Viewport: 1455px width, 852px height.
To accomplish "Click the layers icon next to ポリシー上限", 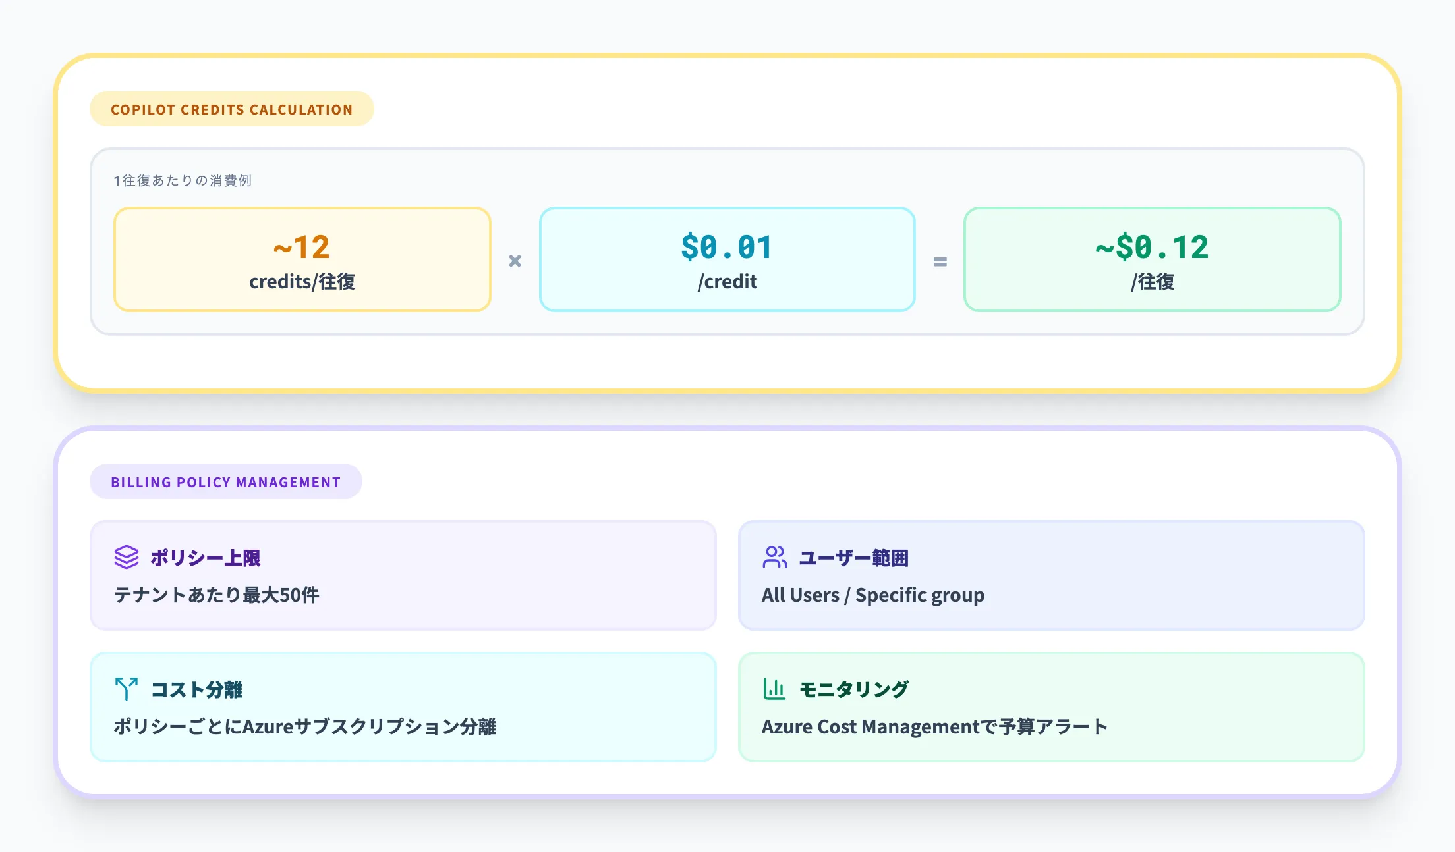I will [x=126, y=558].
